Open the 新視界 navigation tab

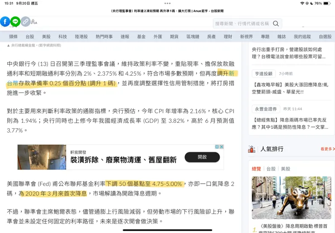[247, 37]
